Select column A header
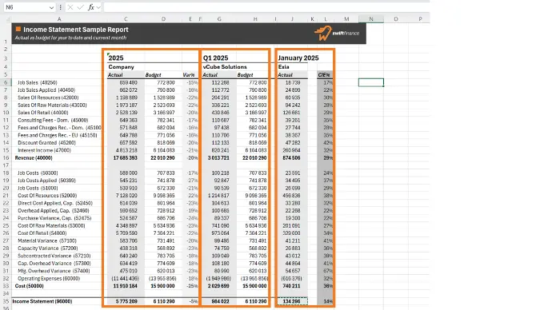The height and width of the screenshot is (310, 552). click(59, 19)
